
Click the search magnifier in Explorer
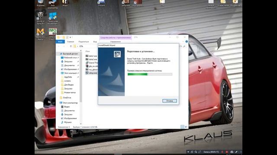pos(184,46)
